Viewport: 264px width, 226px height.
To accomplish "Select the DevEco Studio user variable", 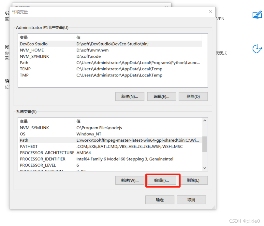I will [110, 44].
